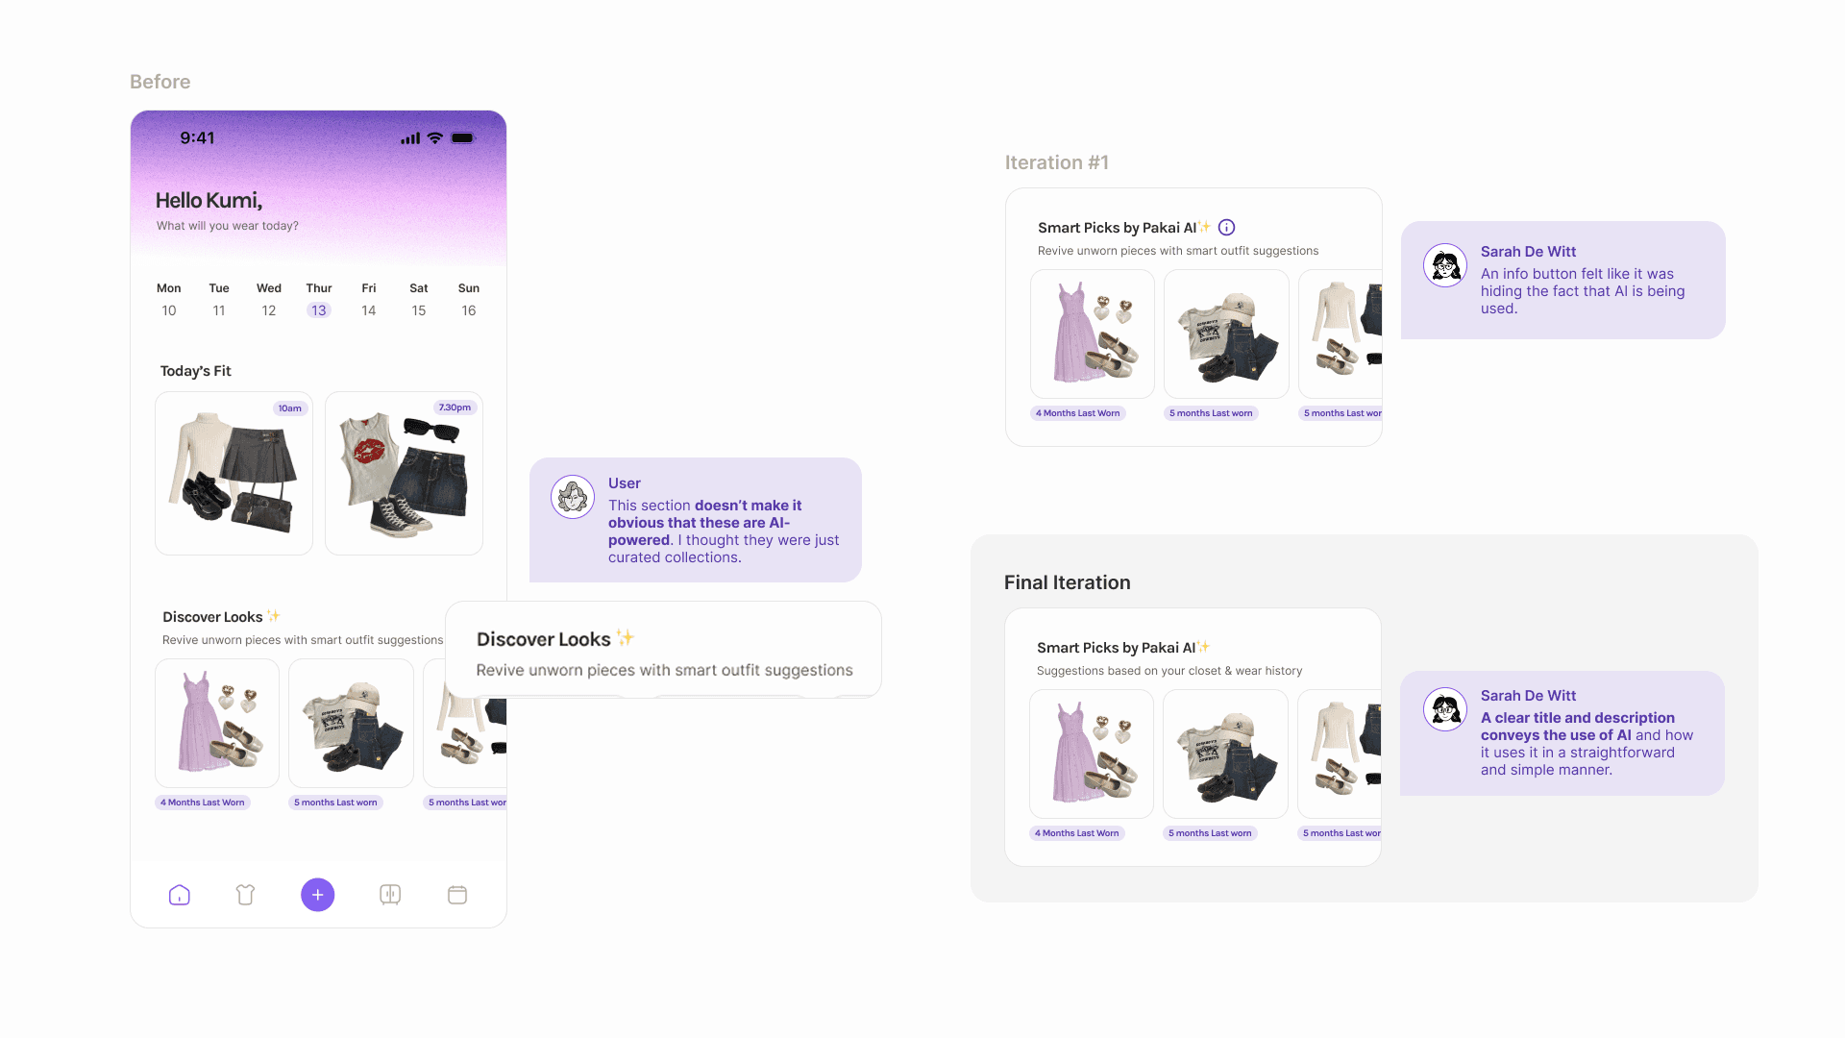Click the Smart Picks by Pakai AI title in Final Iteration
The image size is (1845, 1038).
[1116, 648]
